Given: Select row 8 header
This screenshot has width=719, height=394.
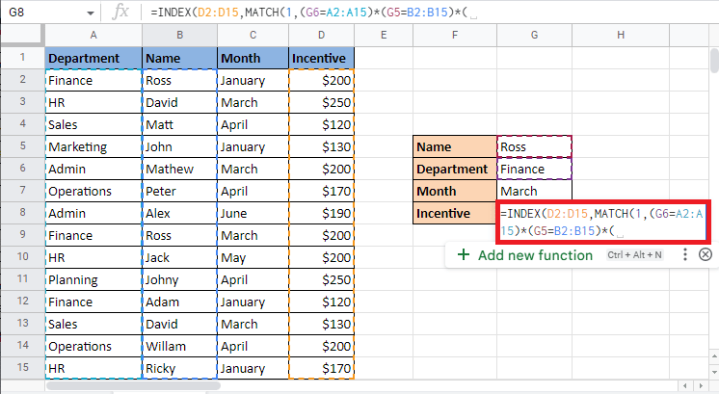Looking at the screenshot, I should [x=21, y=213].
